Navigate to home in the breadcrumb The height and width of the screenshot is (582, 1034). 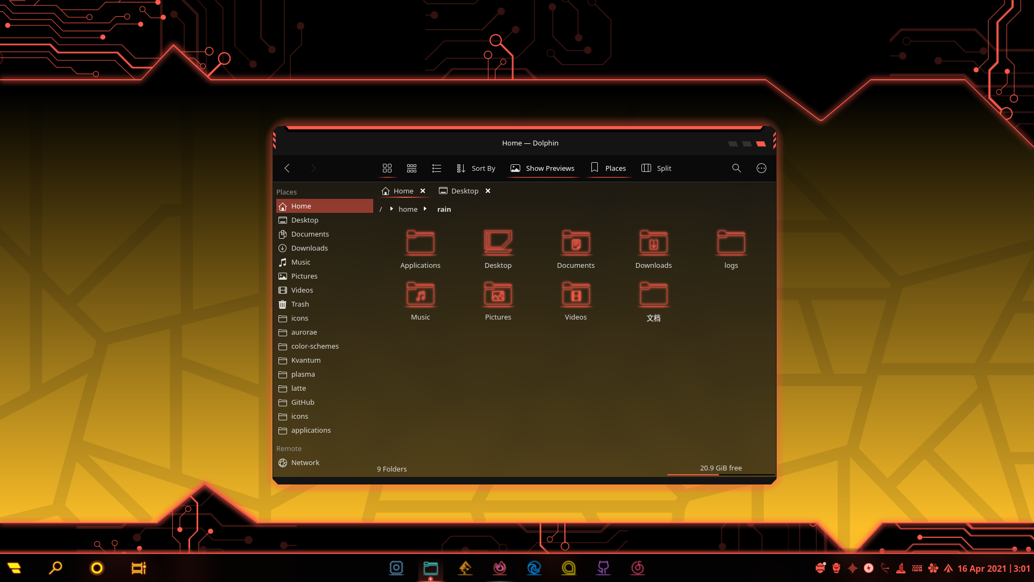coord(408,209)
